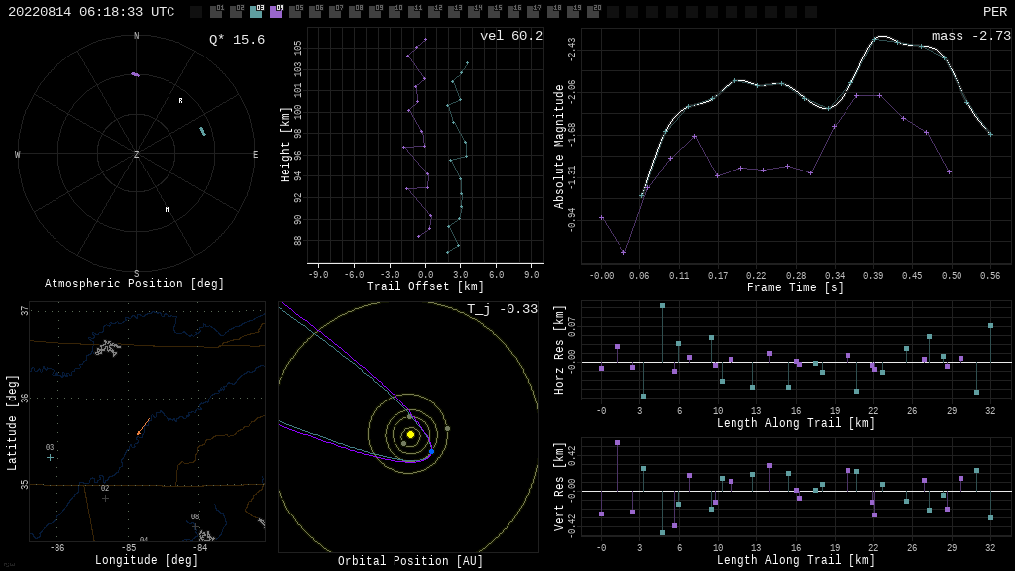Click the orange meteor ground track on map
This screenshot has height=571, width=1015.
(x=143, y=427)
